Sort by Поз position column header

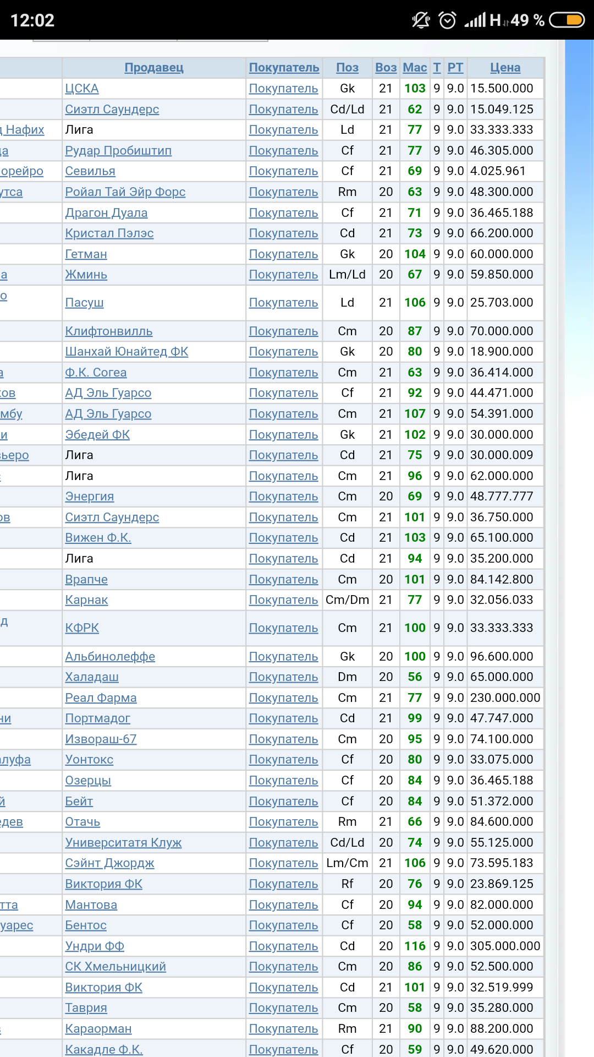pyautogui.click(x=347, y=68)
